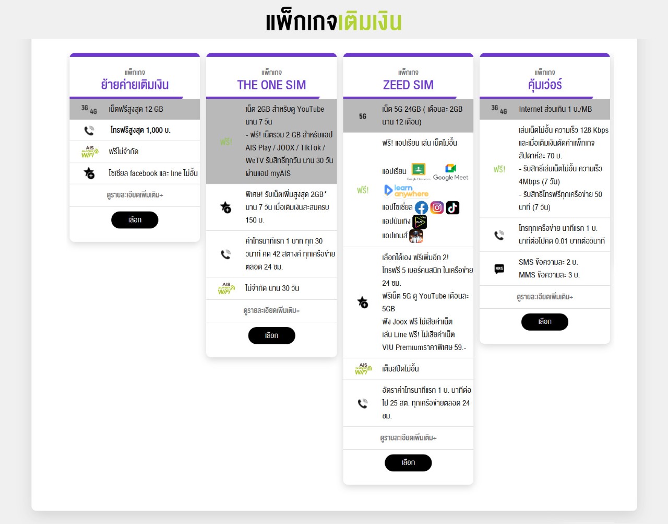Click 5G icon in ZEED SIM card
The height and width of the screenshot is (524, 668).
click(x=363, y=116)
